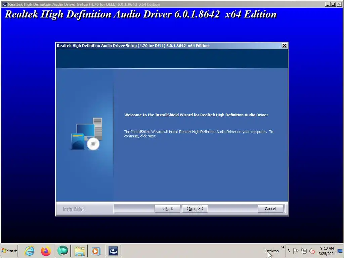344x258 pixels.
Task: Launch Firefox from the taskbar
Action: click(x=46, y=251)
